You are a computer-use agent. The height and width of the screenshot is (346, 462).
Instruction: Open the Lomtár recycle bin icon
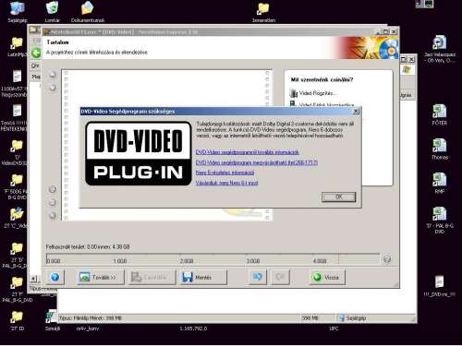[53, 12]
